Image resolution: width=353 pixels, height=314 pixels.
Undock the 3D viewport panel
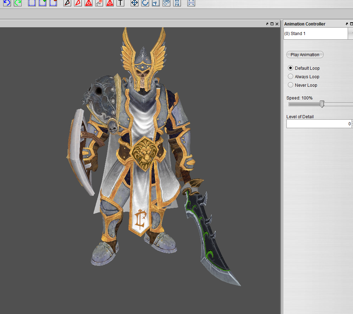267,24
